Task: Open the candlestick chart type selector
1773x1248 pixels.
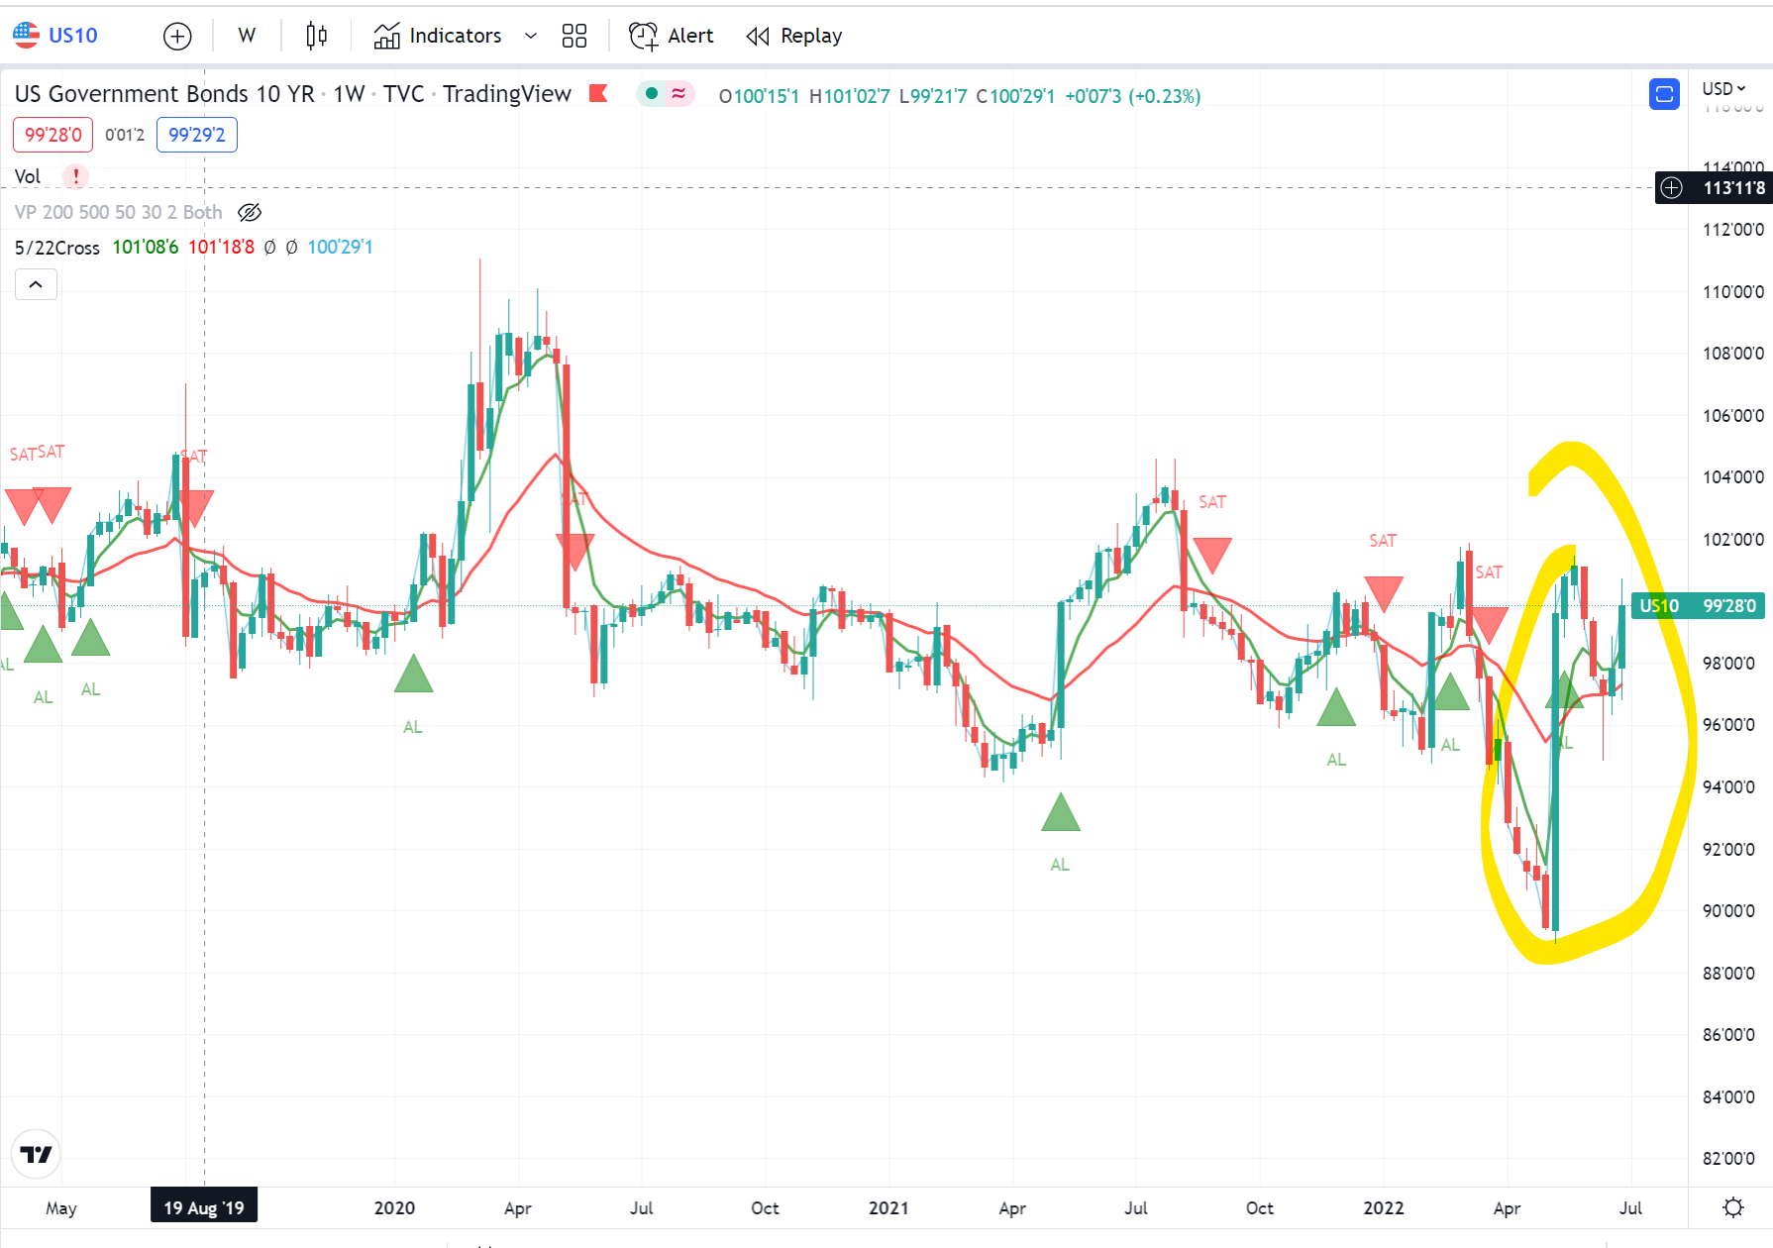Action: coord(316,37)
